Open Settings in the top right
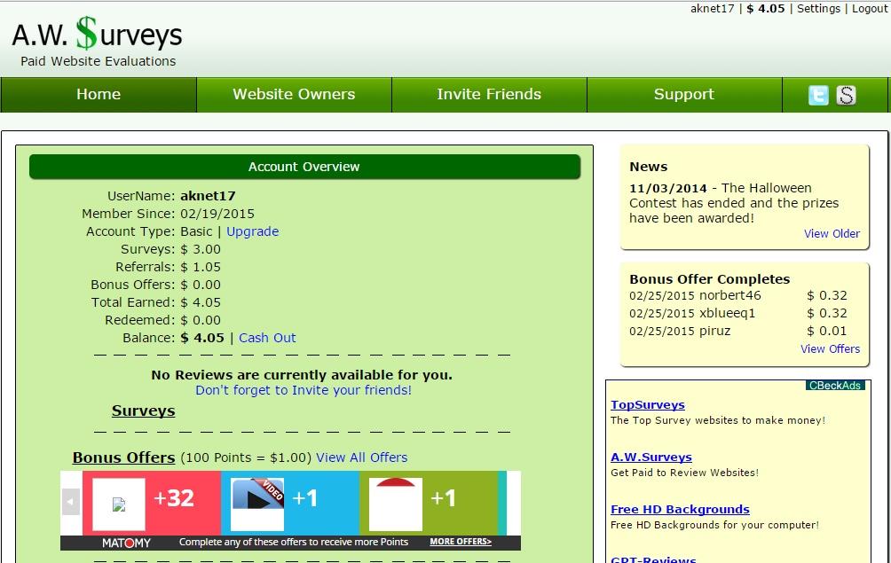Image resolution: width=891 pixels, height=563 pixels. [818, 9]
